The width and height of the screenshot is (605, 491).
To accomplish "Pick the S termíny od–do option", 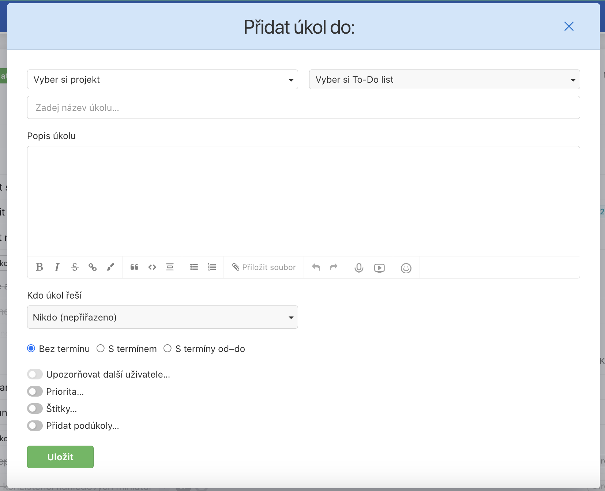I will pyautogui.click(x=168, y=349).
